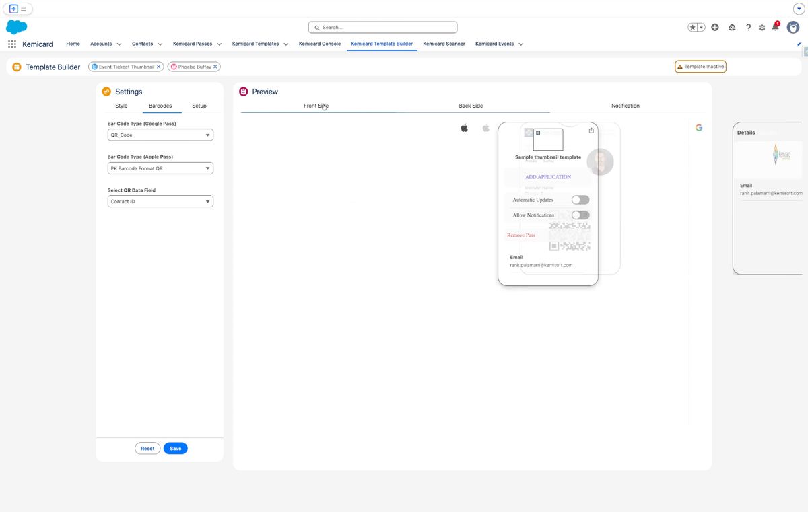
Task: Open the Kemicard Console nav tab
Action: click(x=320, y=44)
